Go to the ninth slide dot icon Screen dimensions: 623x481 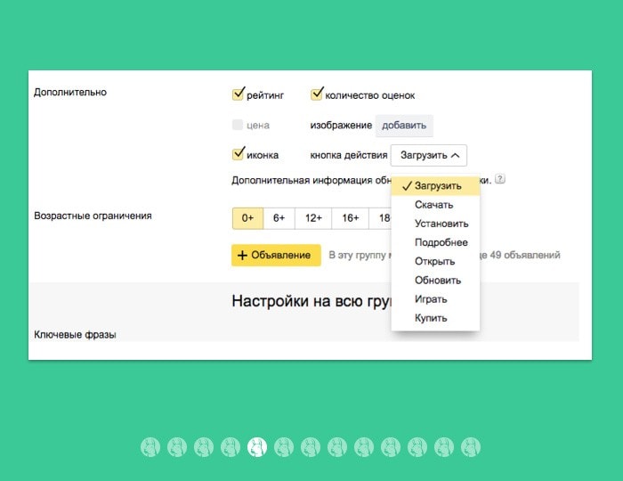click(364, 447)
